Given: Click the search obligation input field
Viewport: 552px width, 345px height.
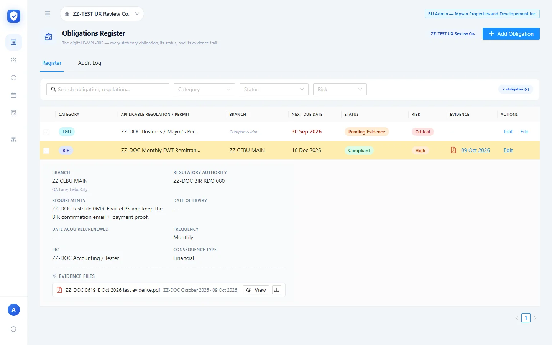Looking at the screenshot, I should coord(108,89).
